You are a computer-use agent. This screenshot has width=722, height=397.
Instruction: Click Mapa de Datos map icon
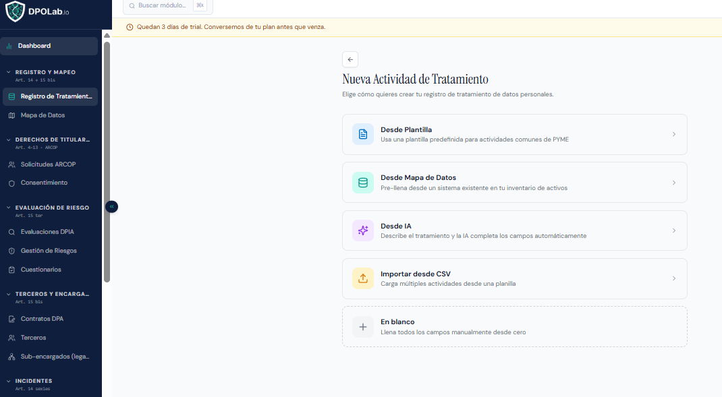[x=11, y=115]
